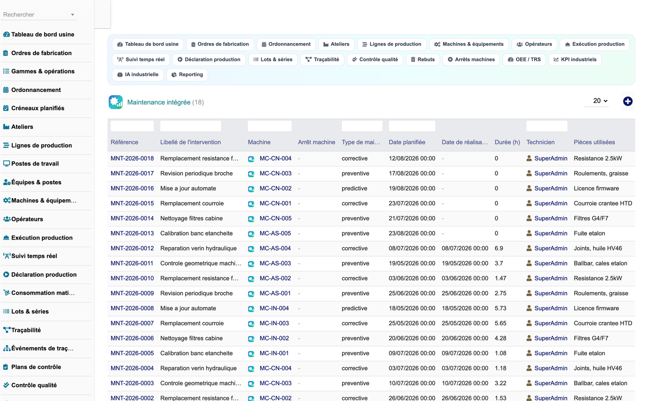
Task: Click the Référence column filter field
Action: click(132, 126)
